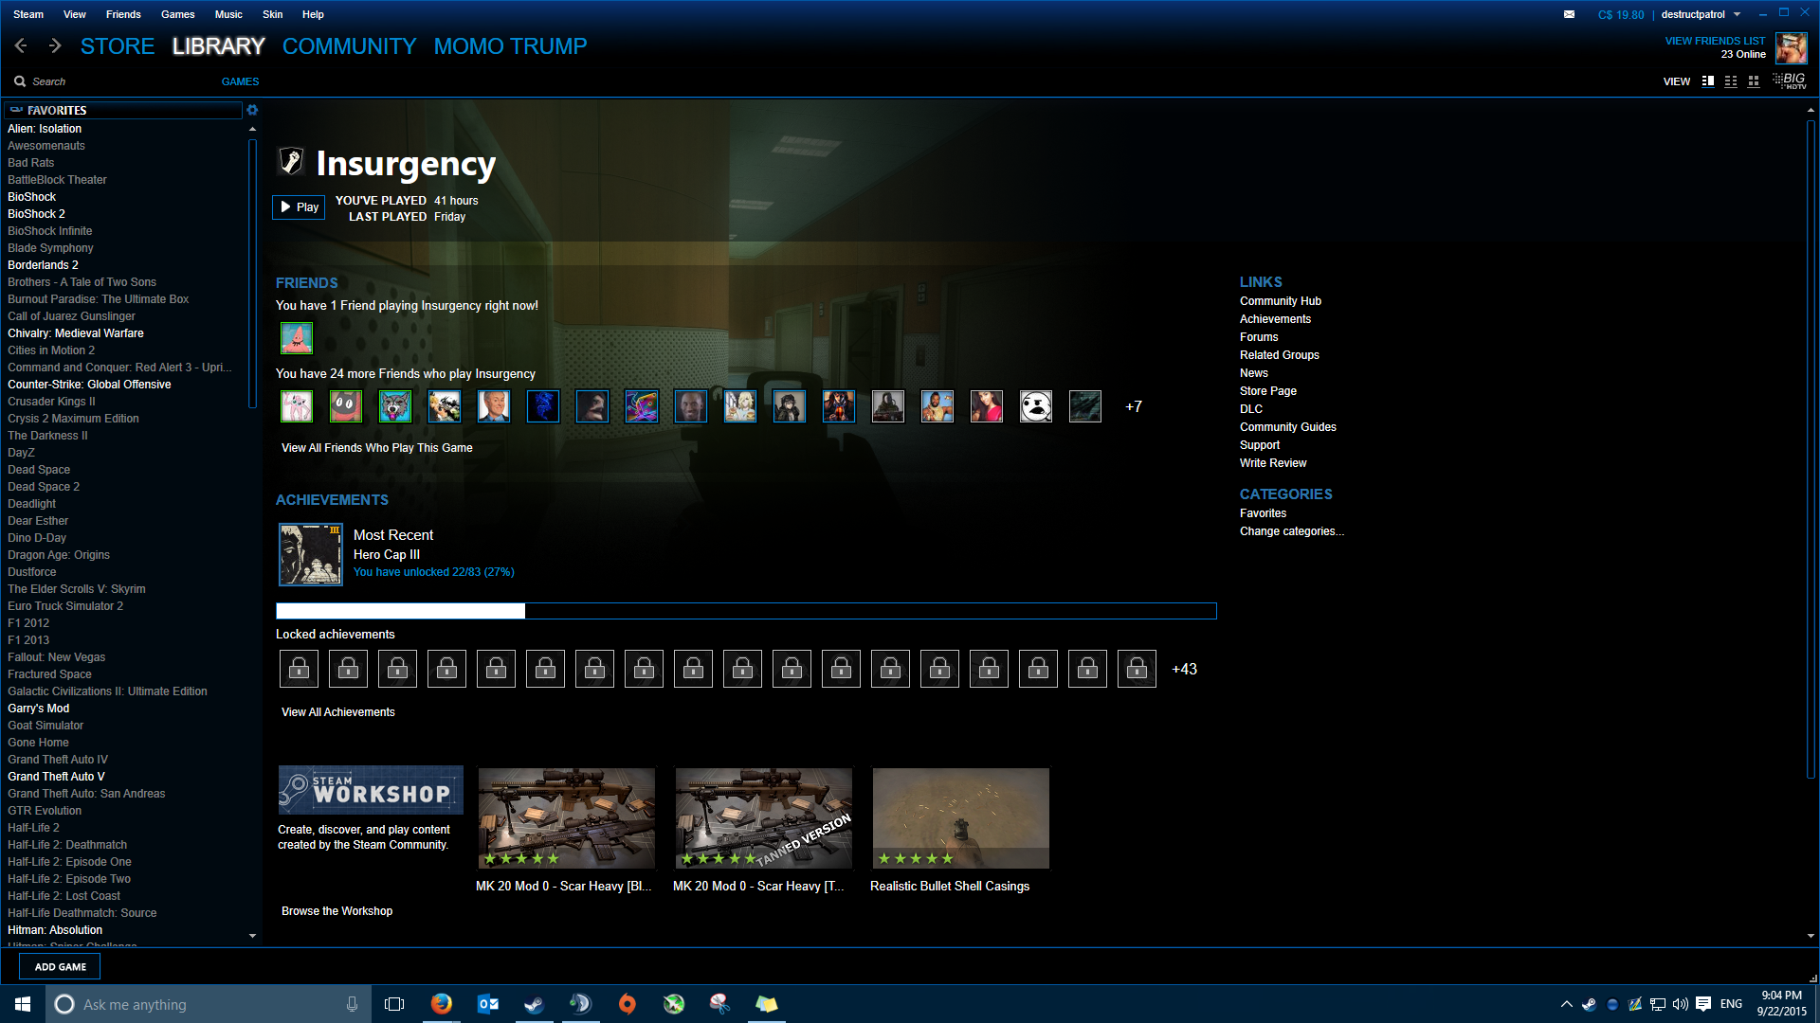This screenshot has height=1023, width=1820.
Task: Launch Big Picture mode
Action: pyautogui.click(x=1790, y=81)
